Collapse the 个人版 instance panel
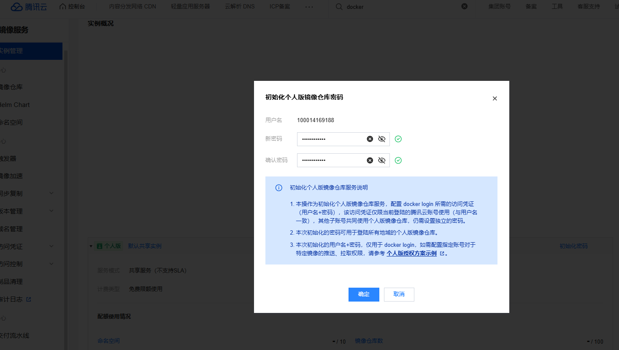 click(91, 246)
